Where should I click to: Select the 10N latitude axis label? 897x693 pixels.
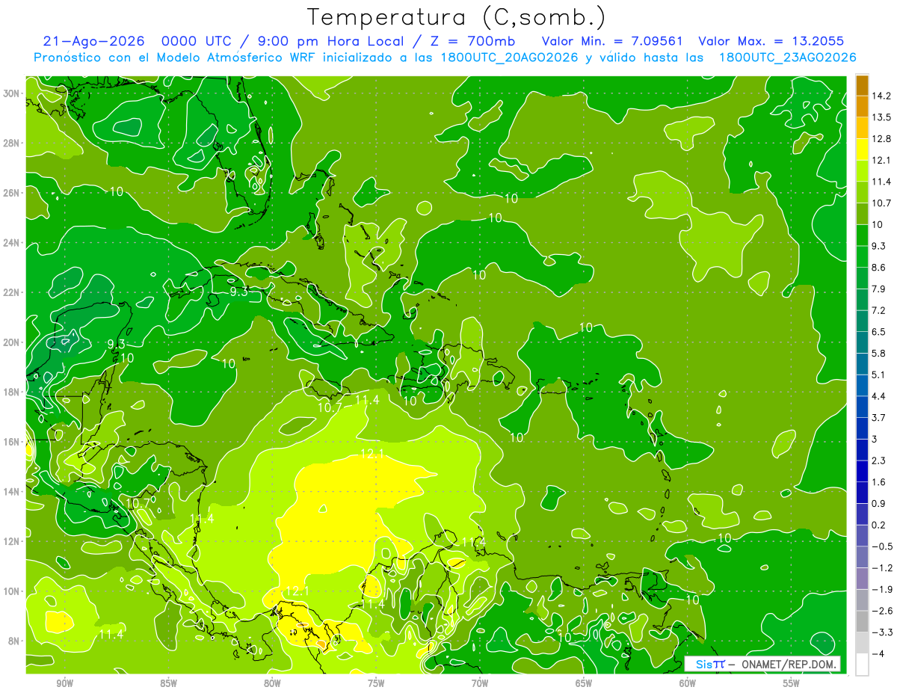point(12,591)
